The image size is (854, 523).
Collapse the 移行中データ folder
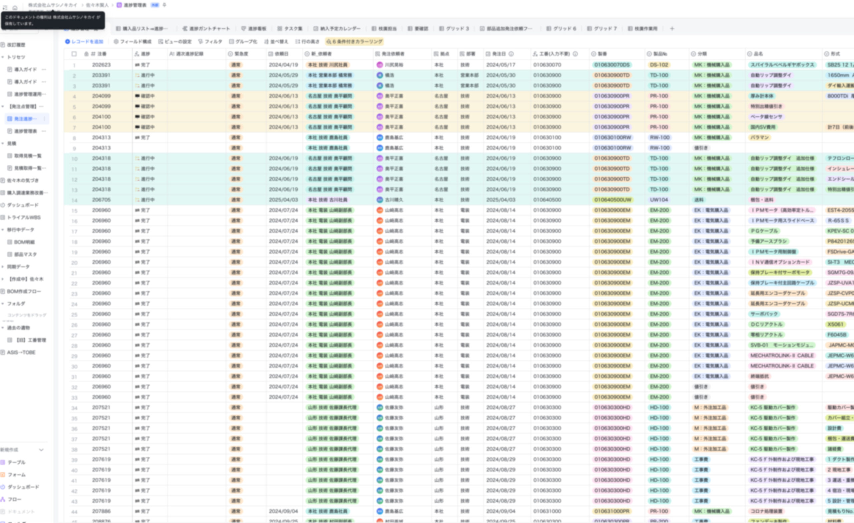click(x=3, y=230)
